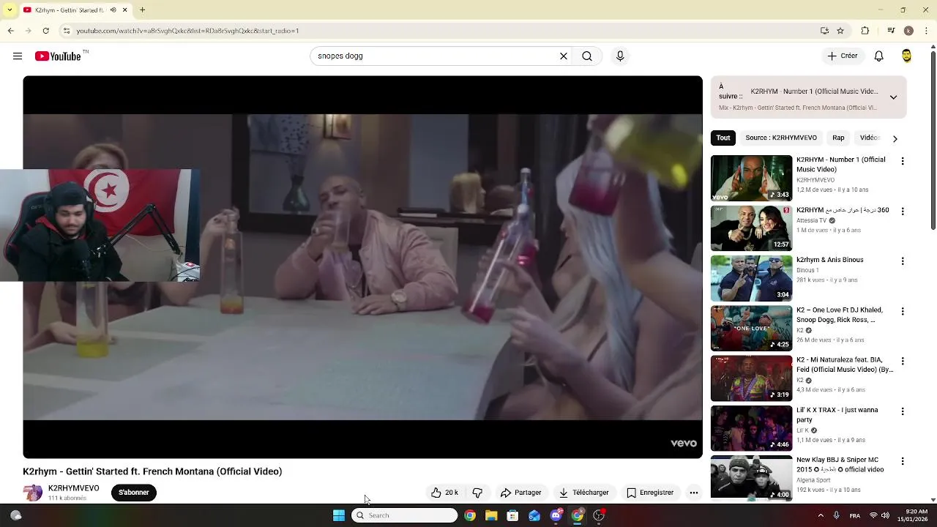
Task: Open the K2RHYMVEVO channel name link
Action: pos(73,488)
